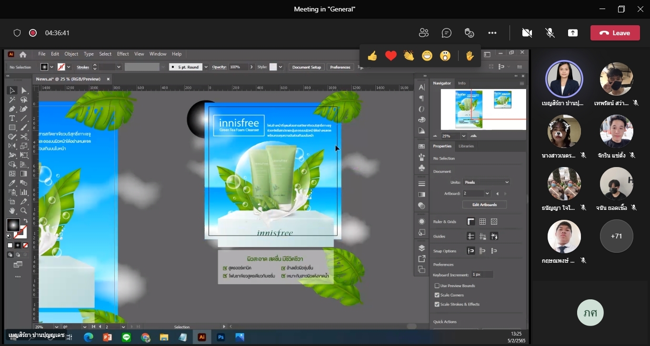Open the stroke weight dropdown

point(120,67)
